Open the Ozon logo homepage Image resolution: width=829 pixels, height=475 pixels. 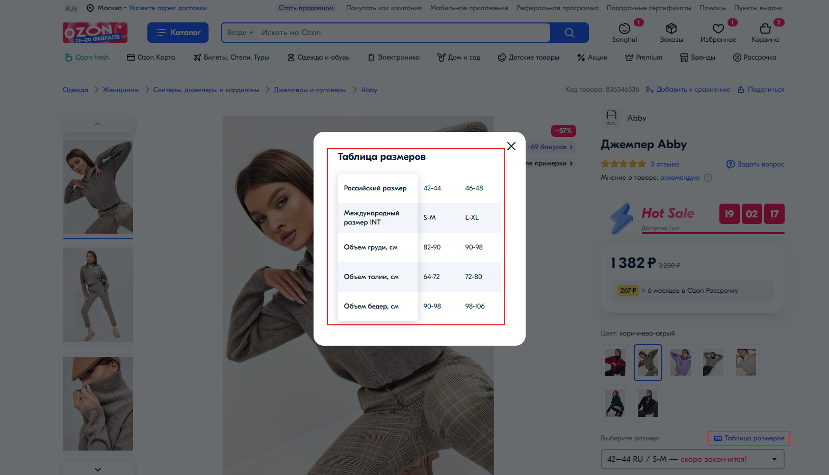coord(95,33)
